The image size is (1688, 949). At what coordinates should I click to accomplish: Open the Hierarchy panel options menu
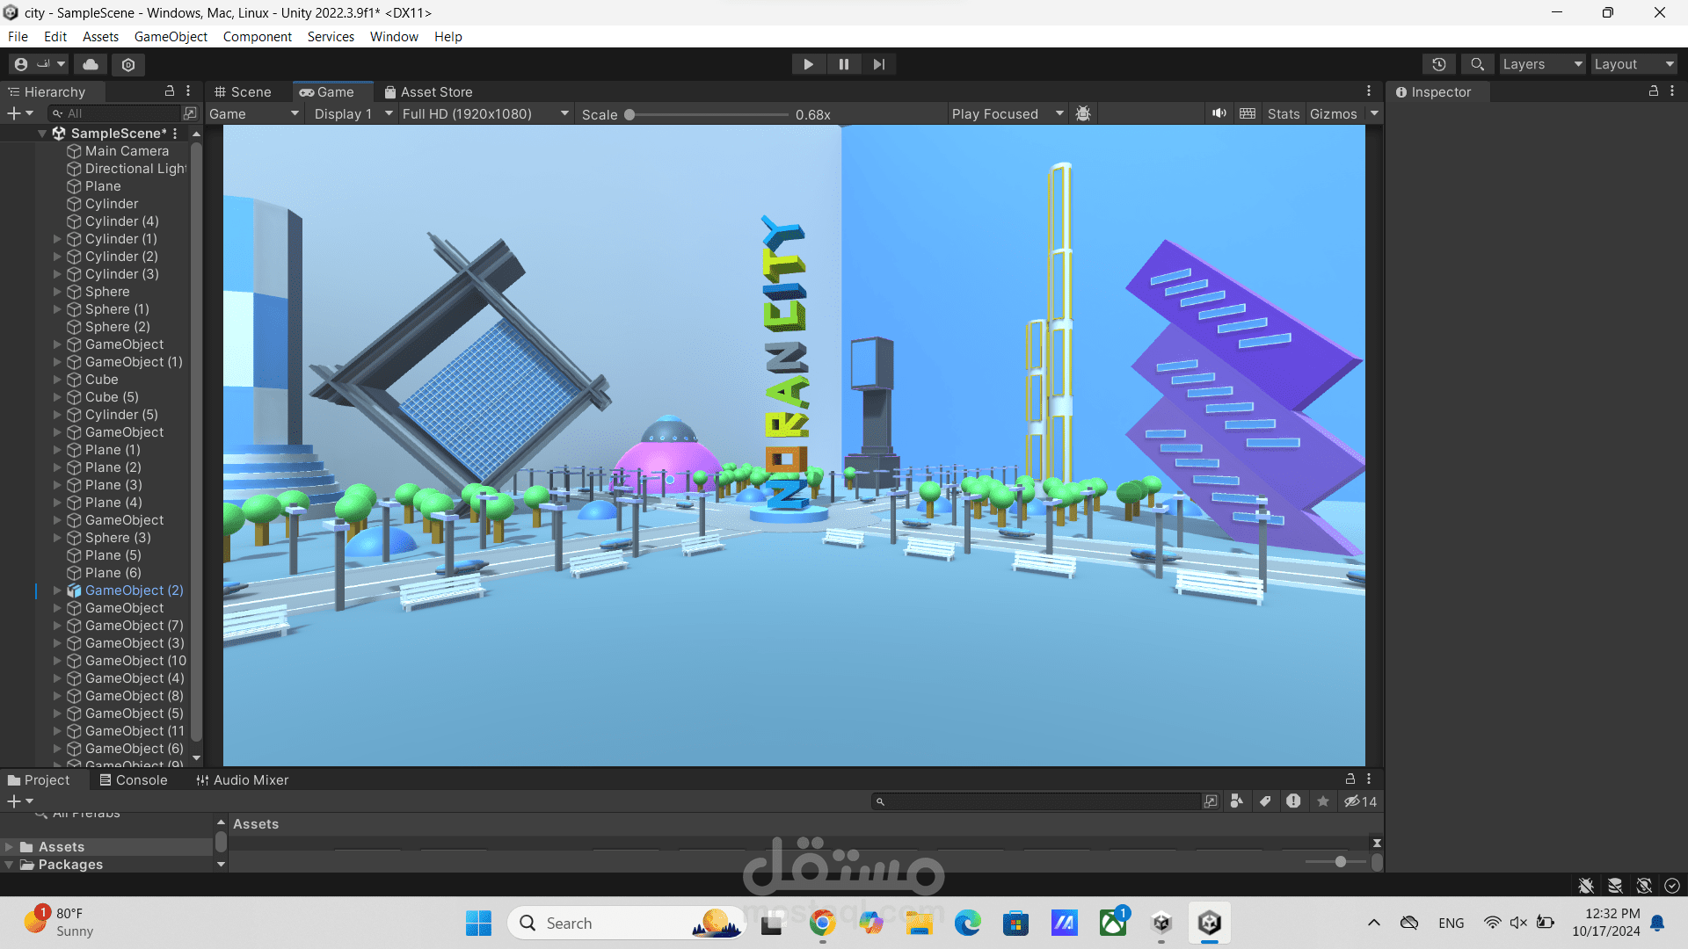pyautogui.click(x=188, y=91)
